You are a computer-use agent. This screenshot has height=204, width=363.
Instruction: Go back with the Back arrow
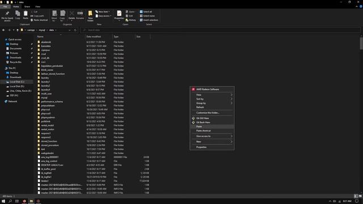(x=3, y=30)
